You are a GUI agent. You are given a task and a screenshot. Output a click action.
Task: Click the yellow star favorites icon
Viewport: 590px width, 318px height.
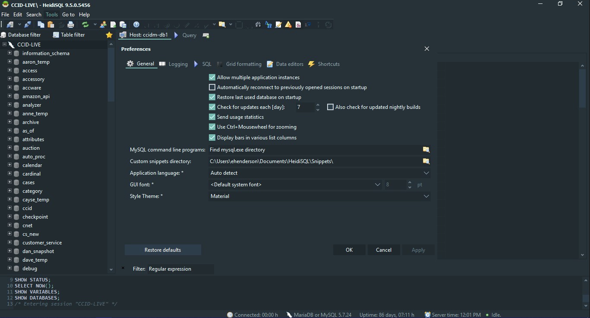coord(109,35)
